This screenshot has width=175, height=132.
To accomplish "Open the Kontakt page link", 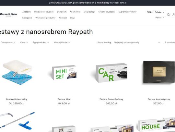I will tap(63, 18).
